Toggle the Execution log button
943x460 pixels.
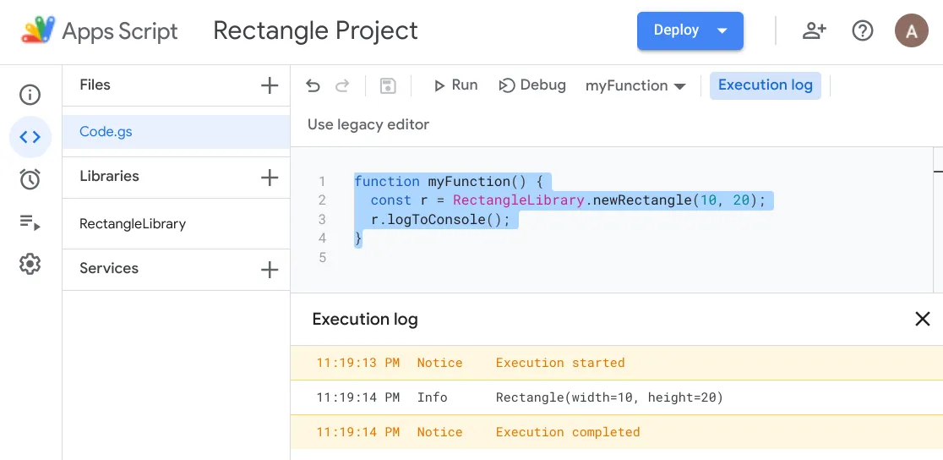pyautogui.click(x=765, y=85)
